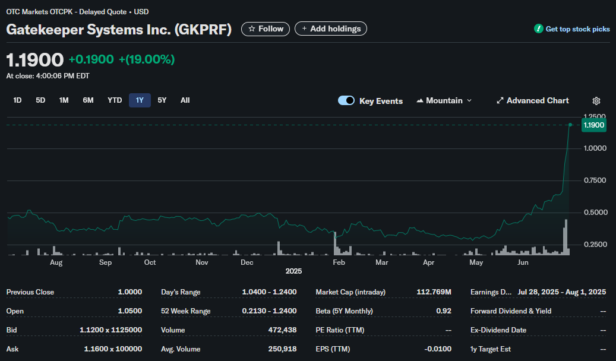616x361 pixels.
Task: Click the star icon in Follow
Action: click(252, 28)
